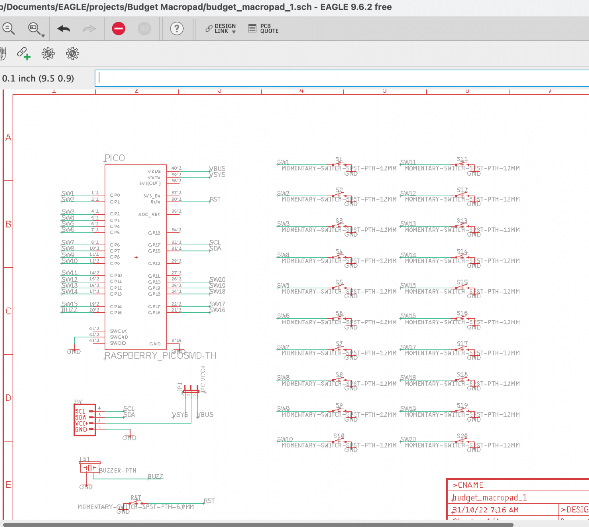Select the BUZZER-PTH value text
Screen dimensions: 589x527
[x=118, y=471]
